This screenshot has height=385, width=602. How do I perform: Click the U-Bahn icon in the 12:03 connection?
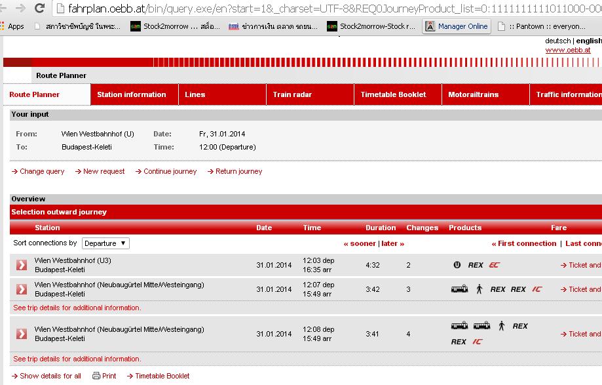[x=457, y=265]
